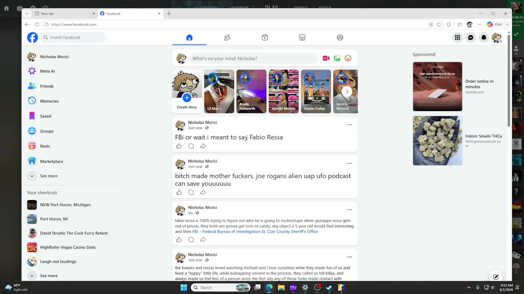Open a new browser tab
The height and width of the screenshot is (294, 524).
(x=169, y=13)
